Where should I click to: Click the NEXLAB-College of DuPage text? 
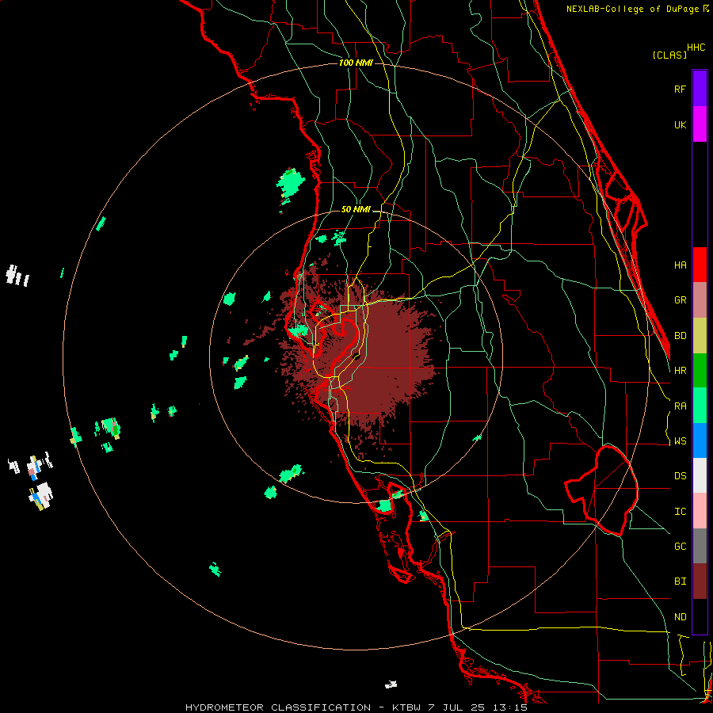coord(634,9)
